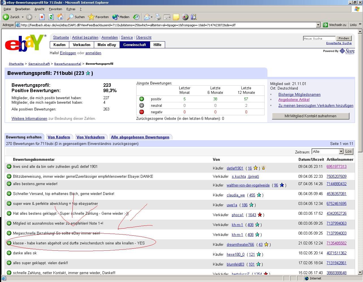Expand the address bar URL dropdown
This screenshot has height=282, width=363.
(318, 25)
